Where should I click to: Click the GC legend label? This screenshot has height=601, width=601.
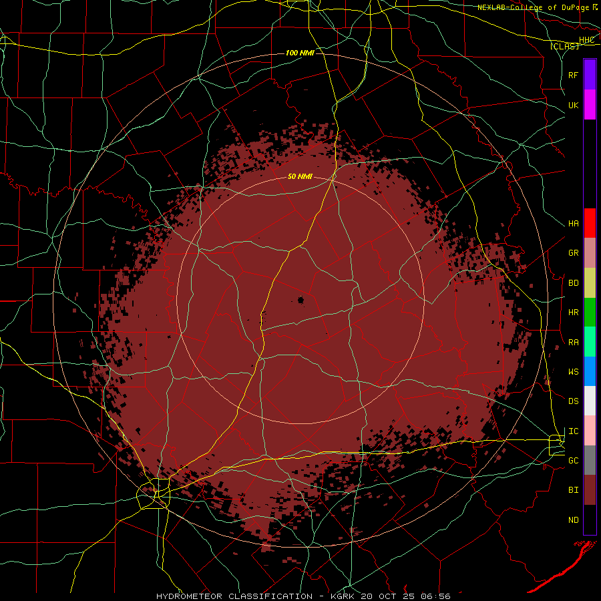[x=574, y=461]
